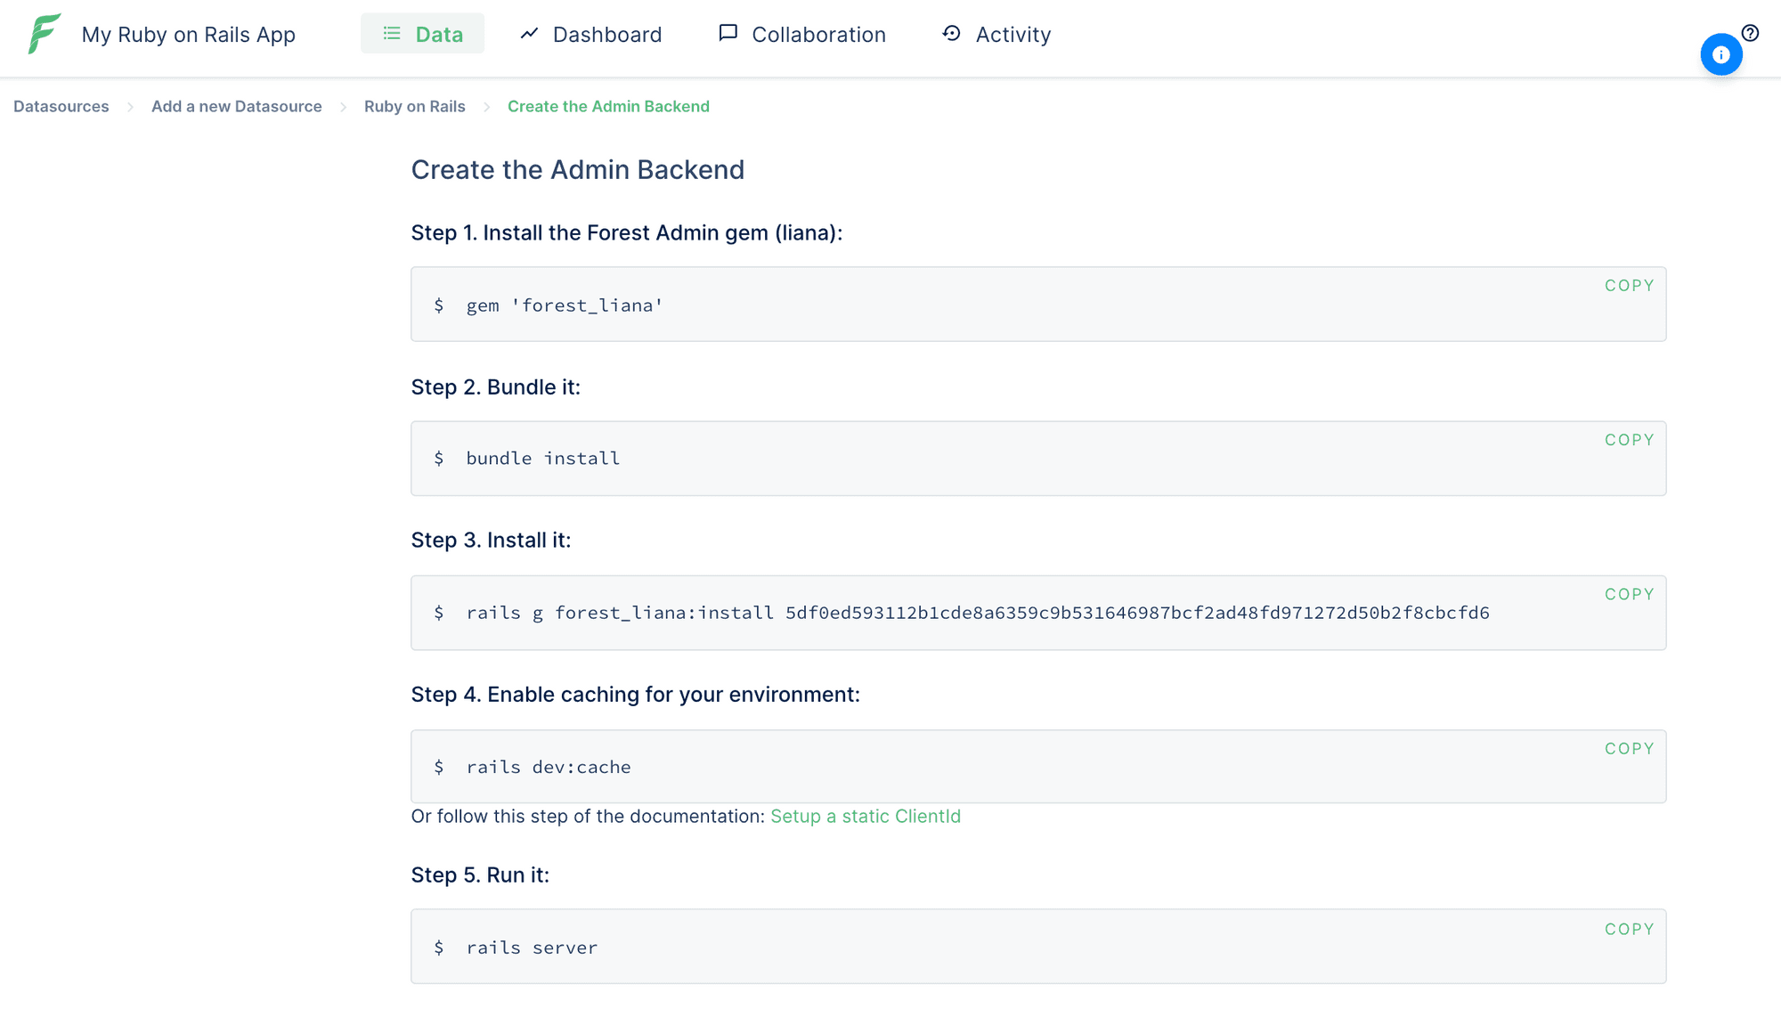Switch to the Dashboard tab

(x=591, y=34)
